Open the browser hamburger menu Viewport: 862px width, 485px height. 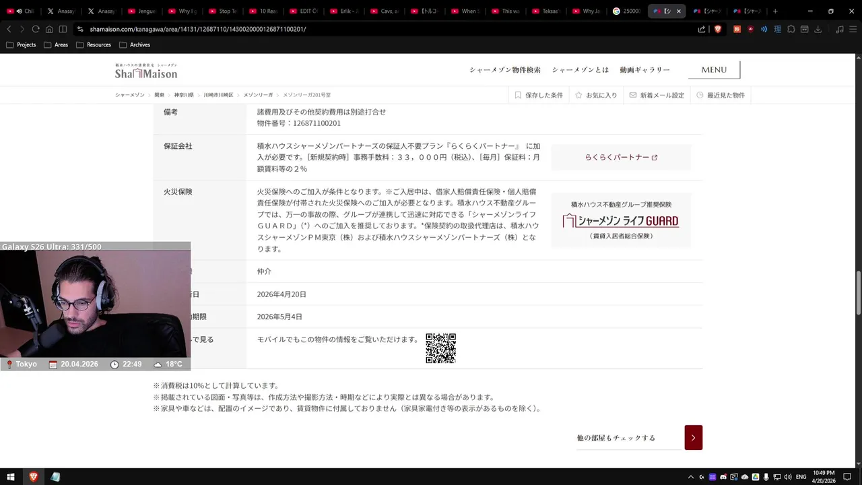pyautogui.click(x=853, y=29)
